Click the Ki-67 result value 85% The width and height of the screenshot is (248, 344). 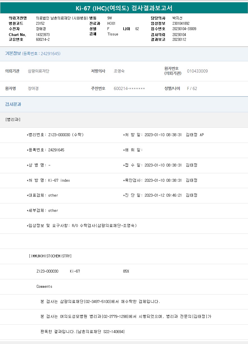126,271
